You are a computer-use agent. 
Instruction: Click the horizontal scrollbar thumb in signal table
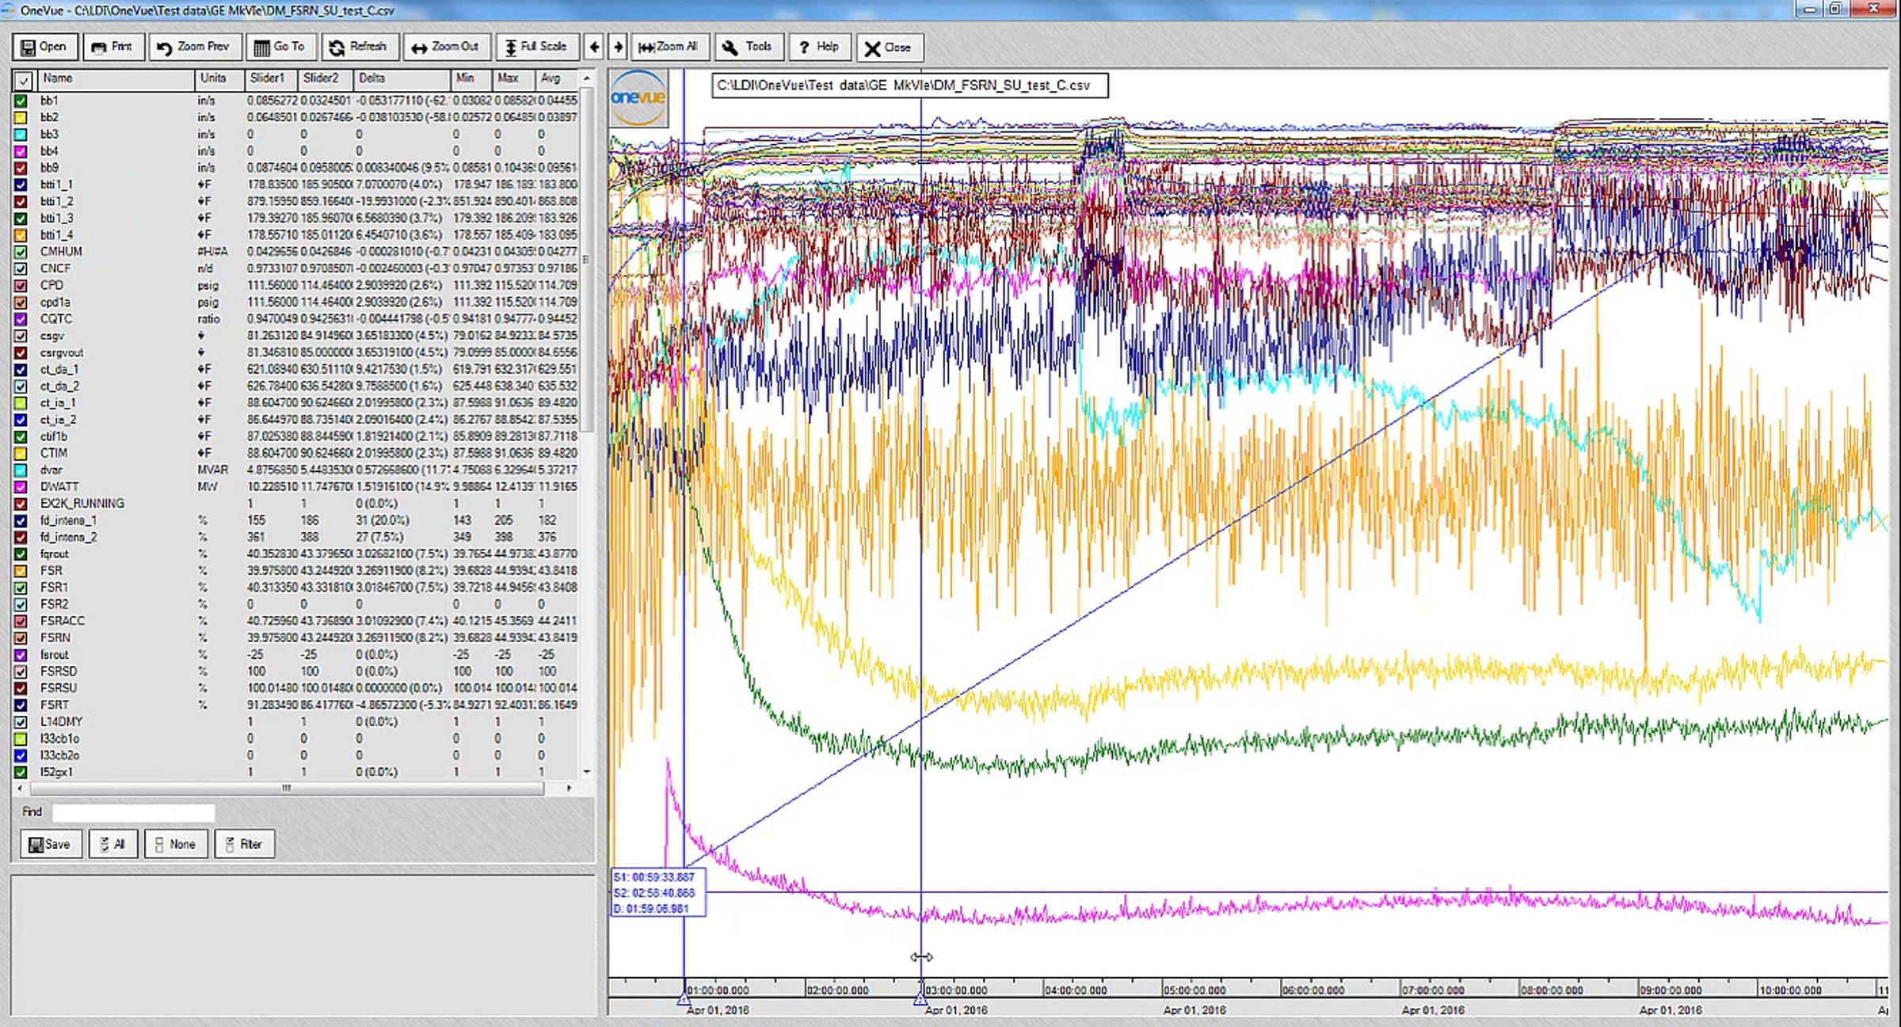pos(287,789)
